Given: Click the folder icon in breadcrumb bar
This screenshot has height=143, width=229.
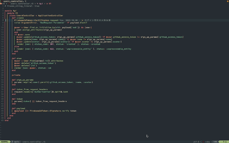Looking at the screenshot, I should [x=1, y=4].
